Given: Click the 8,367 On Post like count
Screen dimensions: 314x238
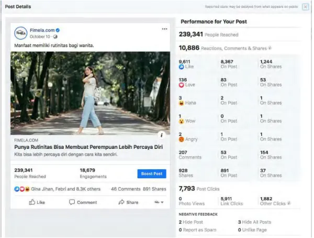Looking at the screenshot, I should tap(229, 64).
